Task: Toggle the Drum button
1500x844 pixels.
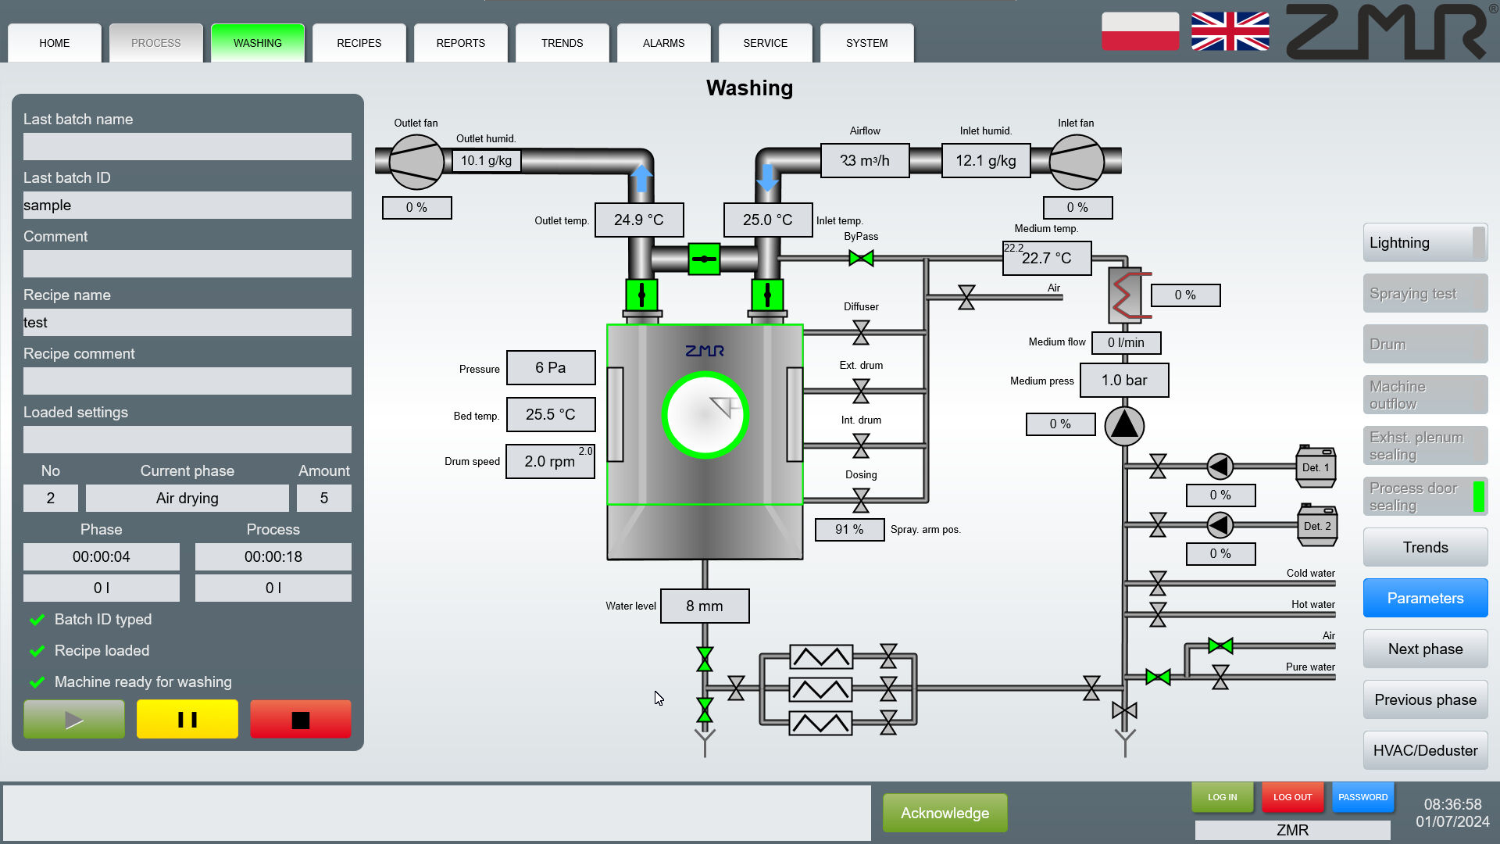Action: pyautogui.click(x=1424, y=345)
